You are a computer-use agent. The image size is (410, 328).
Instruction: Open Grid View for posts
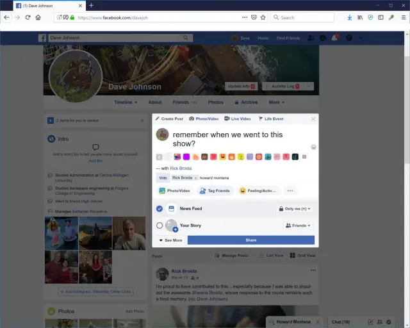tap(302, 255)
